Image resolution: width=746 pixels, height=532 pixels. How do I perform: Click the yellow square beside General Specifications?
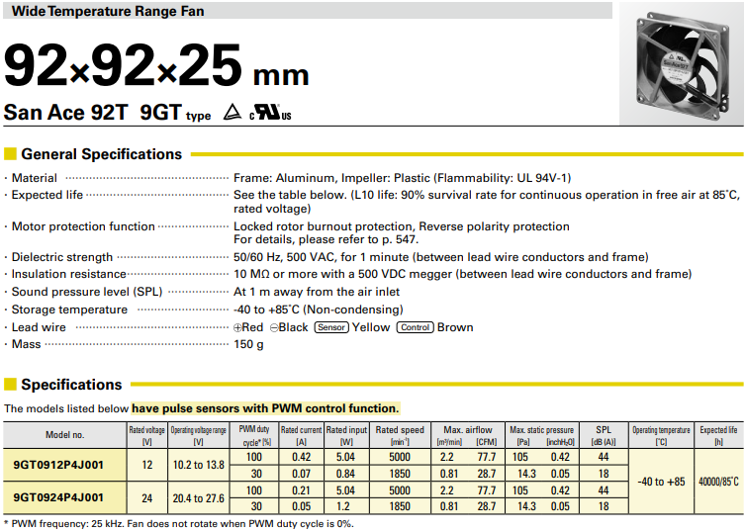(10, 154)
